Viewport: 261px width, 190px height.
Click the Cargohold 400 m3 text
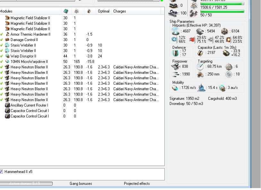point(222,99)
